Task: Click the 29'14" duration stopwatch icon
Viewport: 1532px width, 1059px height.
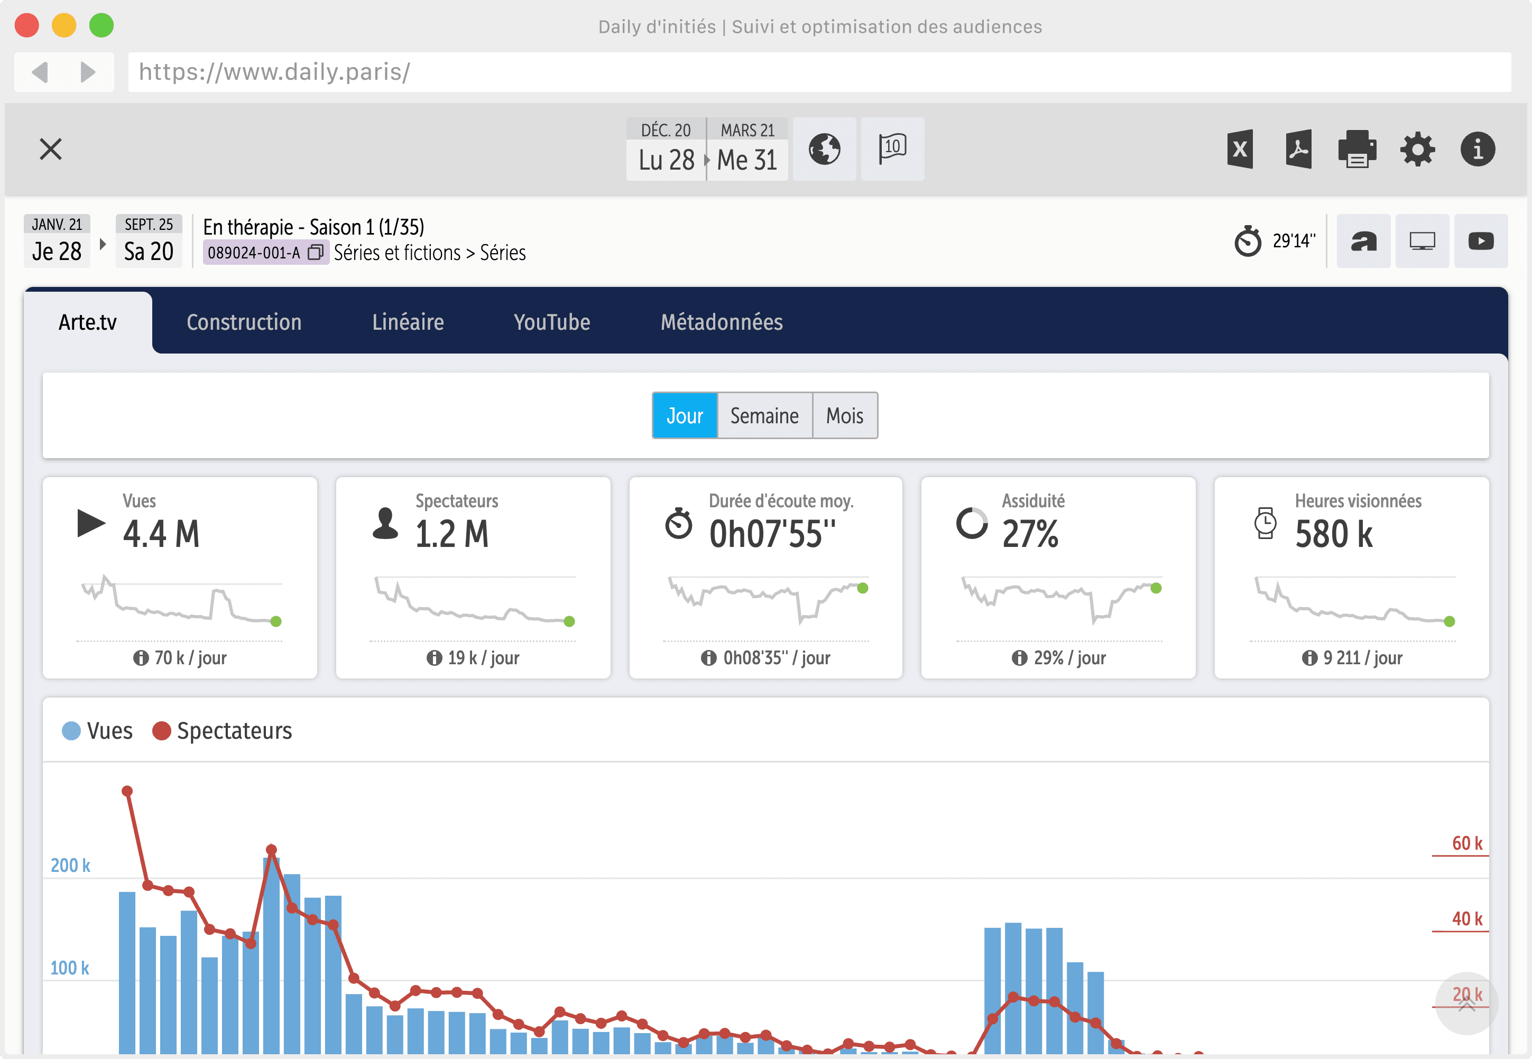Action: (1247, 241)
